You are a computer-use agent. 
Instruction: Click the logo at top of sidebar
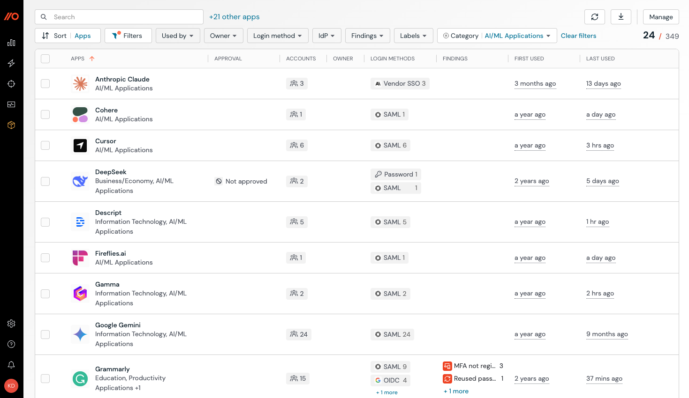(x=11, y=16)
